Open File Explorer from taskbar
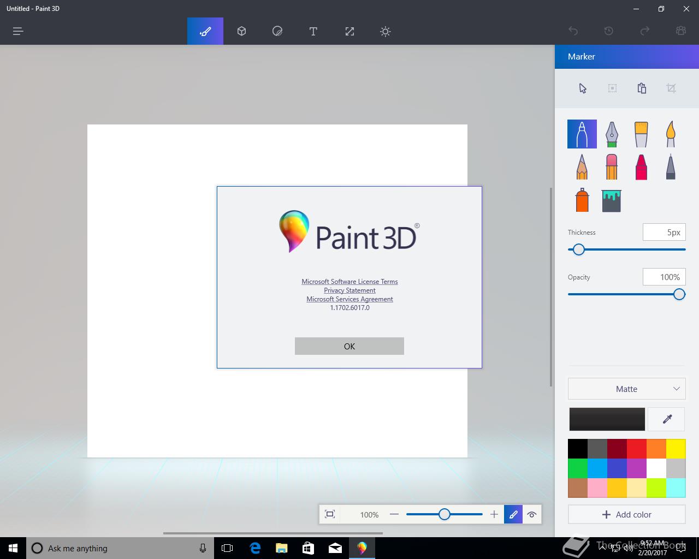The image size is (699, 559). (x=282, y=548)
